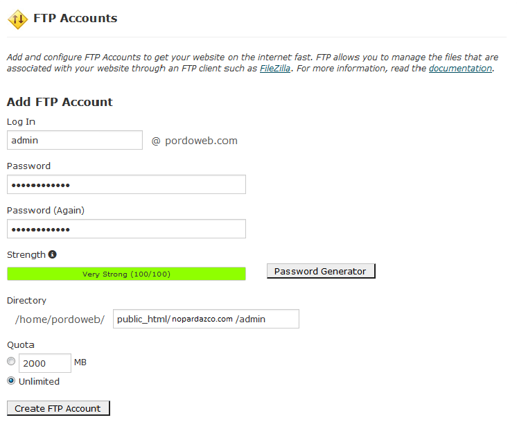Click the /home/pordoweb/ directory prefix
Image resolution: width=517 pixels, height=438 pixels.
[60, 319]
